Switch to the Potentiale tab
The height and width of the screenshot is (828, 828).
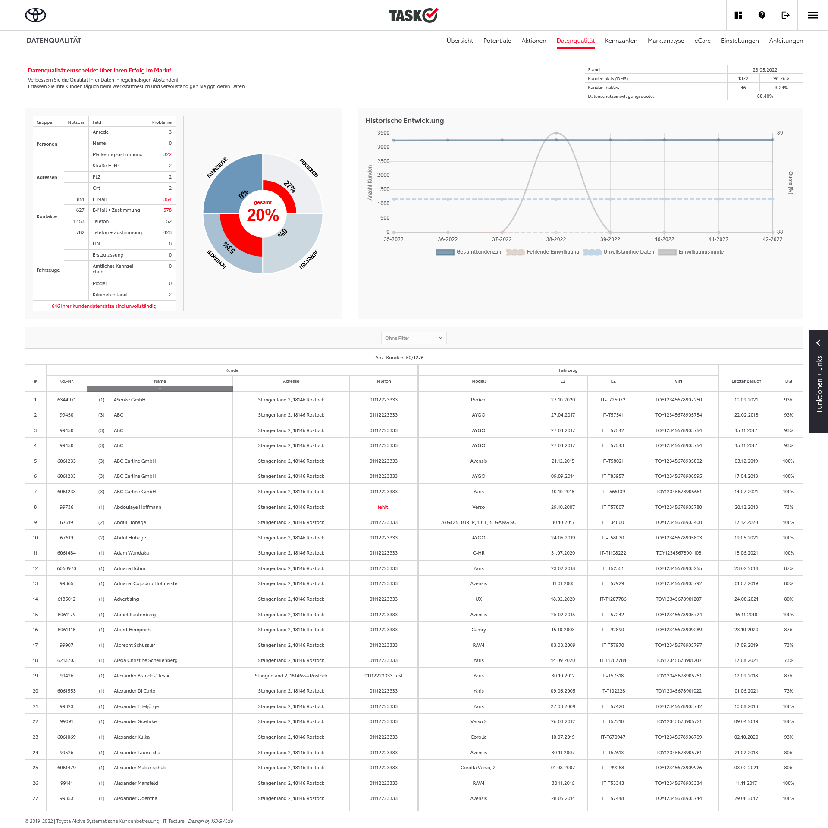click(x=497, y=41)
